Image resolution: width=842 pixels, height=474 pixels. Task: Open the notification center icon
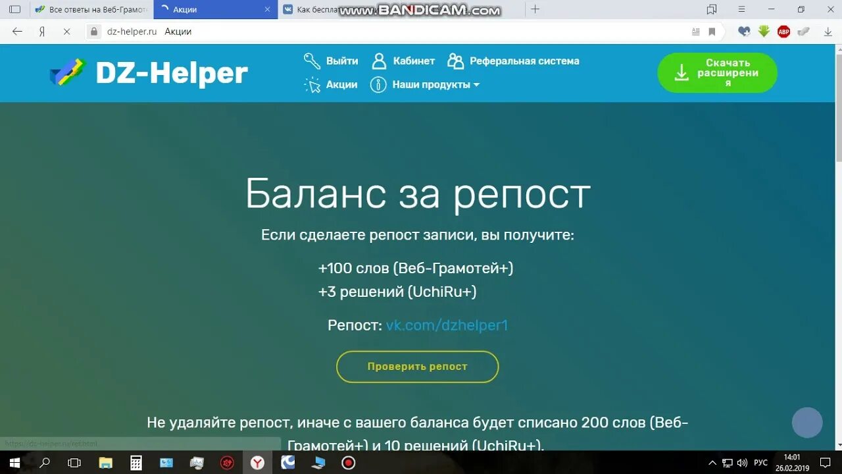pyautogui.click(x=825, y=463)
